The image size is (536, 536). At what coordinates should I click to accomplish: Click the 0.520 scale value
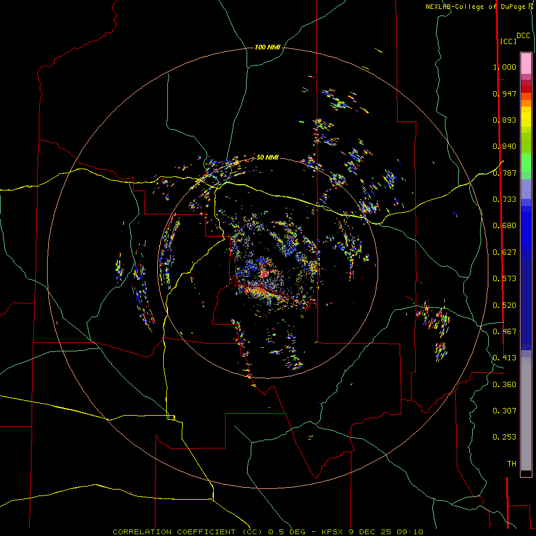click(504, 306)
